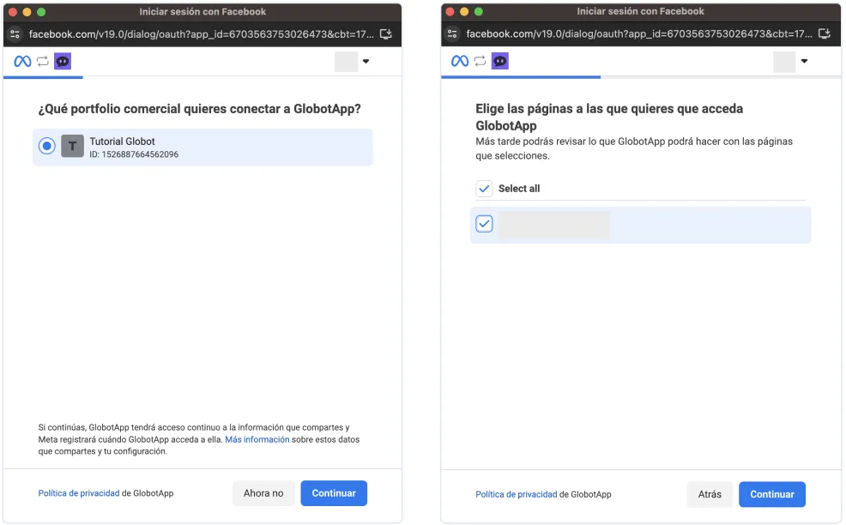Click the Tutorial Globot 'T' avatar icon

pyautogui.click(x=72, y=146)
